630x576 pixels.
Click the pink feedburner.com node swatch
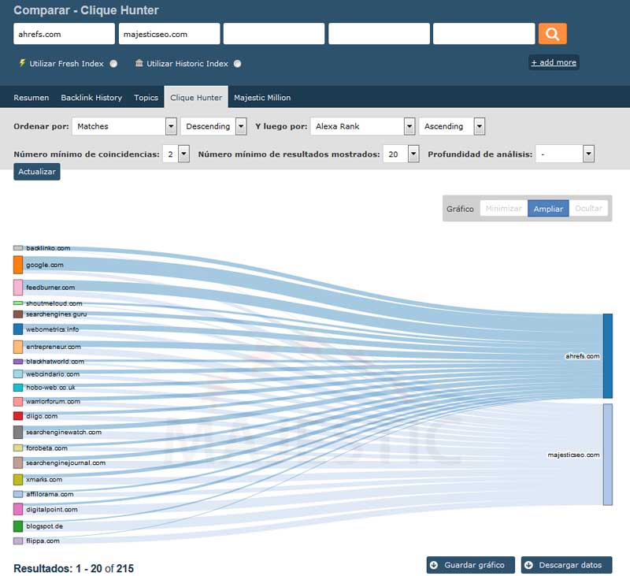tap(18, 288)
